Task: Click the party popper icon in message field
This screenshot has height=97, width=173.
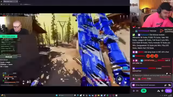Action: [165, 85]
